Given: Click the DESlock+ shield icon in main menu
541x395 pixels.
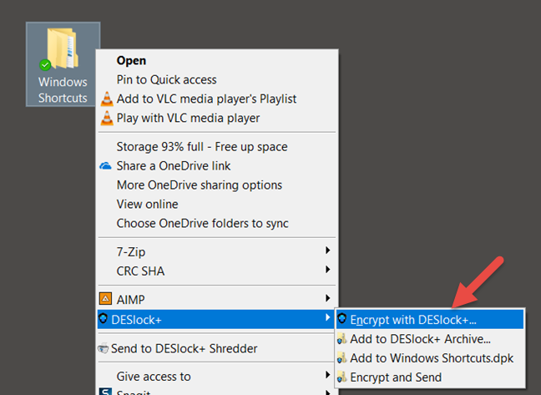Looking at the screenshot, I should pyautogui.click(x=104, y=318).
